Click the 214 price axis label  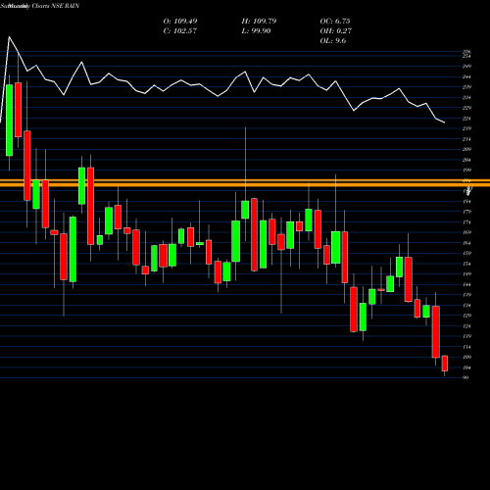[x=466, y=139]
